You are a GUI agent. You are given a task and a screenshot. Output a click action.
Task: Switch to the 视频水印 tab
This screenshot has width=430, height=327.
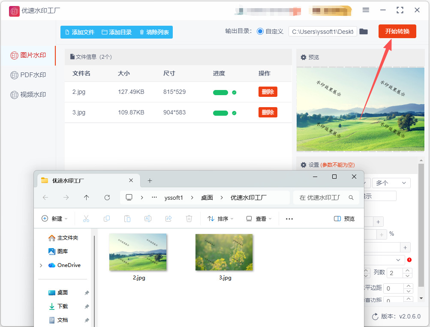tap(28, 95)
